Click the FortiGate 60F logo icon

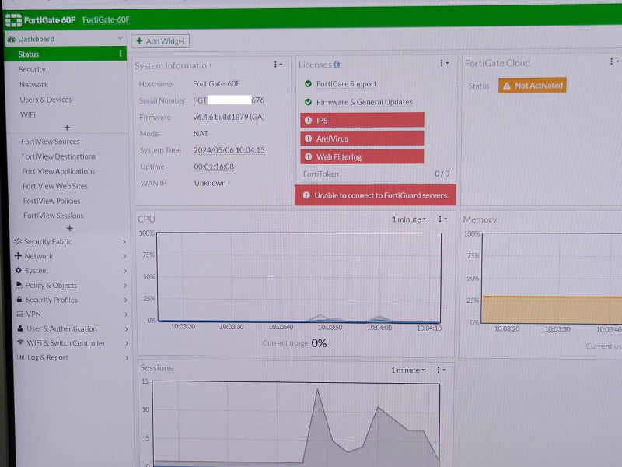[x=13, y=20]
